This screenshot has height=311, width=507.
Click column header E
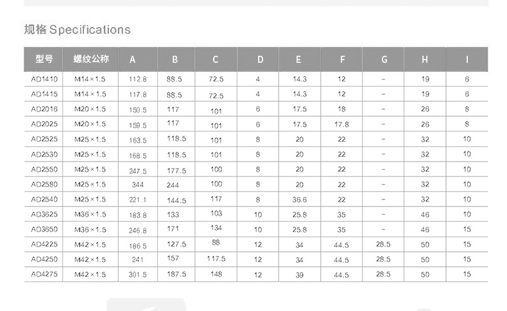pos(298,60)
